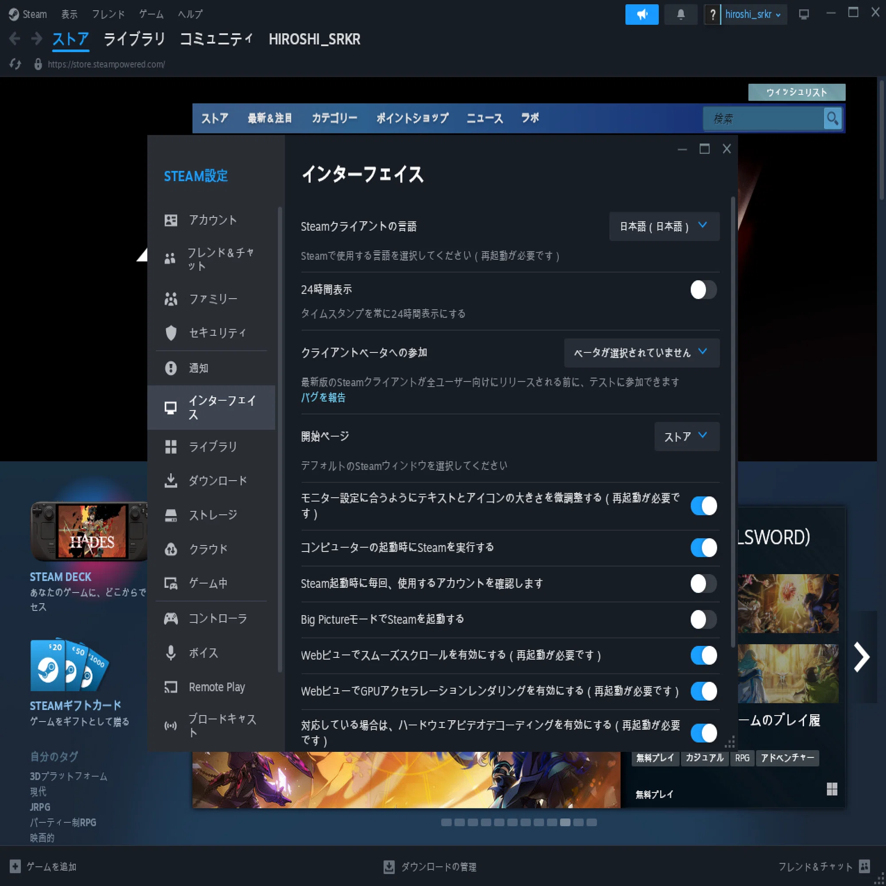Open ダウンロードの管理 download icon

point(389,867)
